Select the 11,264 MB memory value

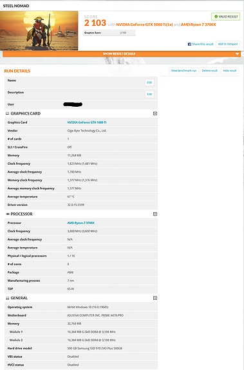74,155
